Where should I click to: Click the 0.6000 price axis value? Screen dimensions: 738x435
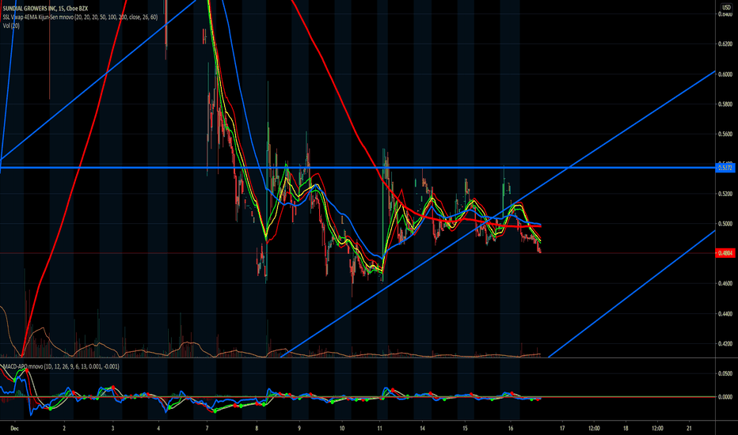point(725,74)
